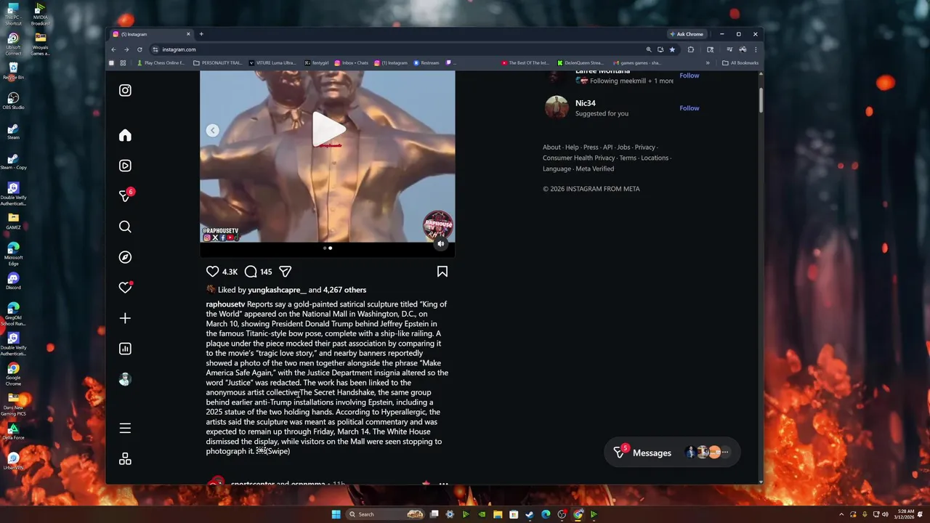Open the raphousetv username in caption
The width and height of the screenshot is (930, 523).
pos(225,304)
